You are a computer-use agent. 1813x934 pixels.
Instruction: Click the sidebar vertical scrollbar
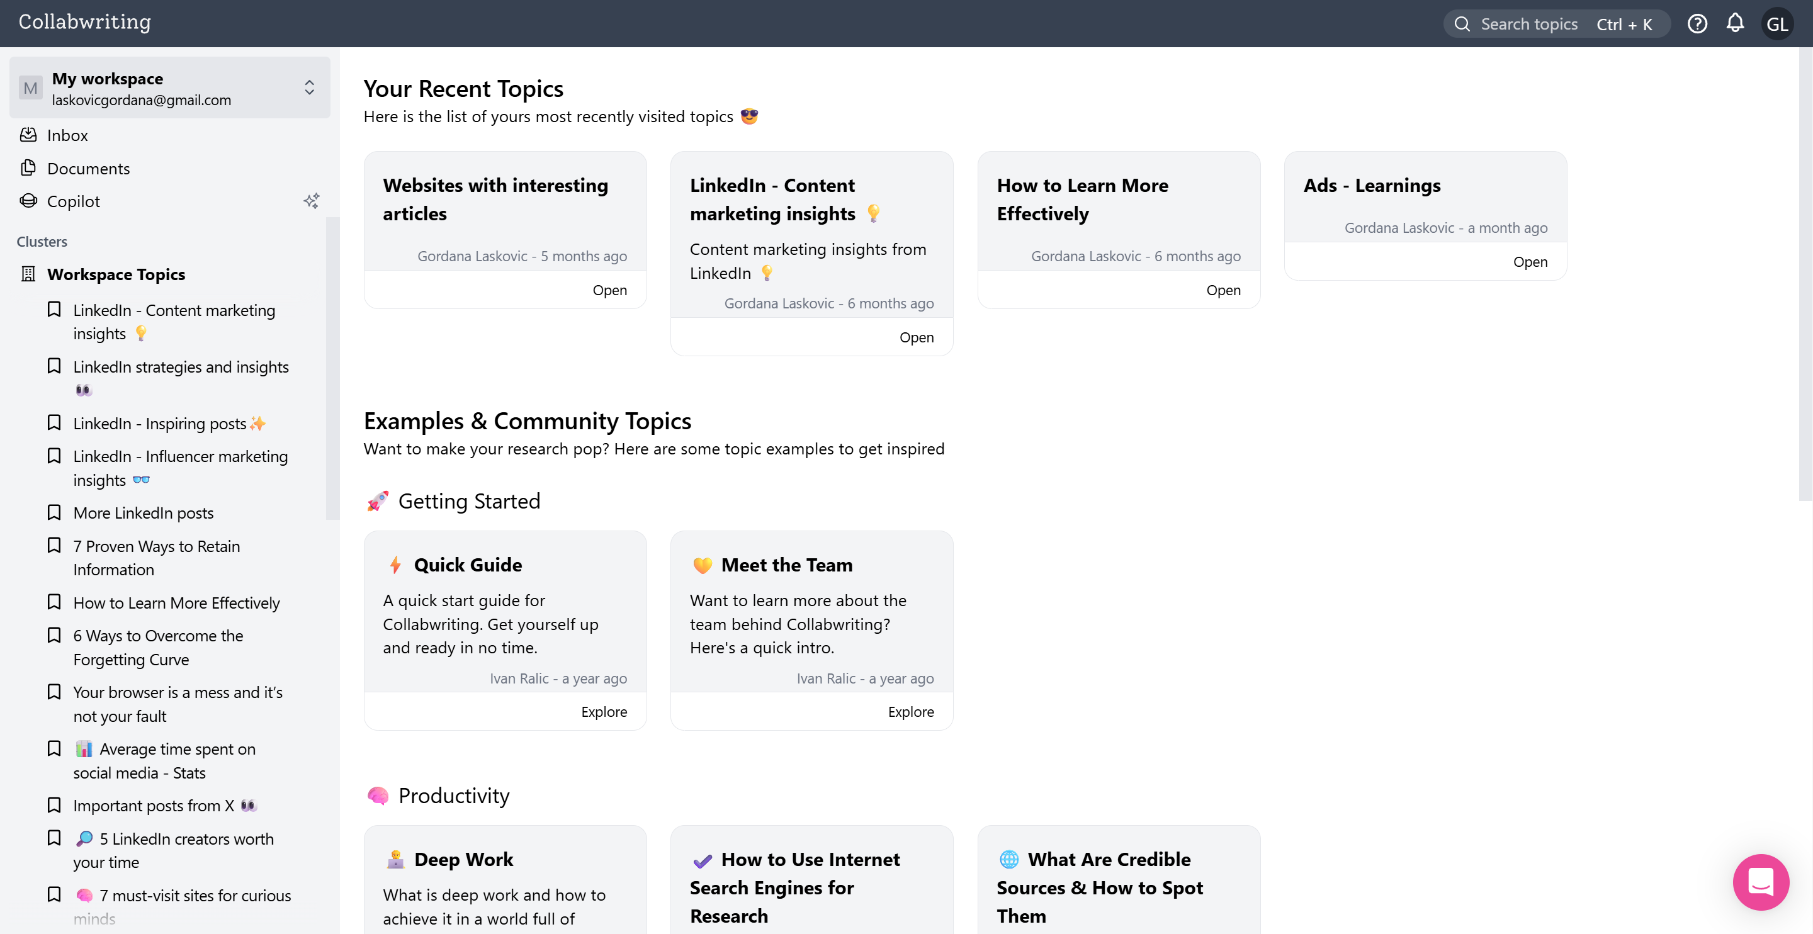click(333, 369)
